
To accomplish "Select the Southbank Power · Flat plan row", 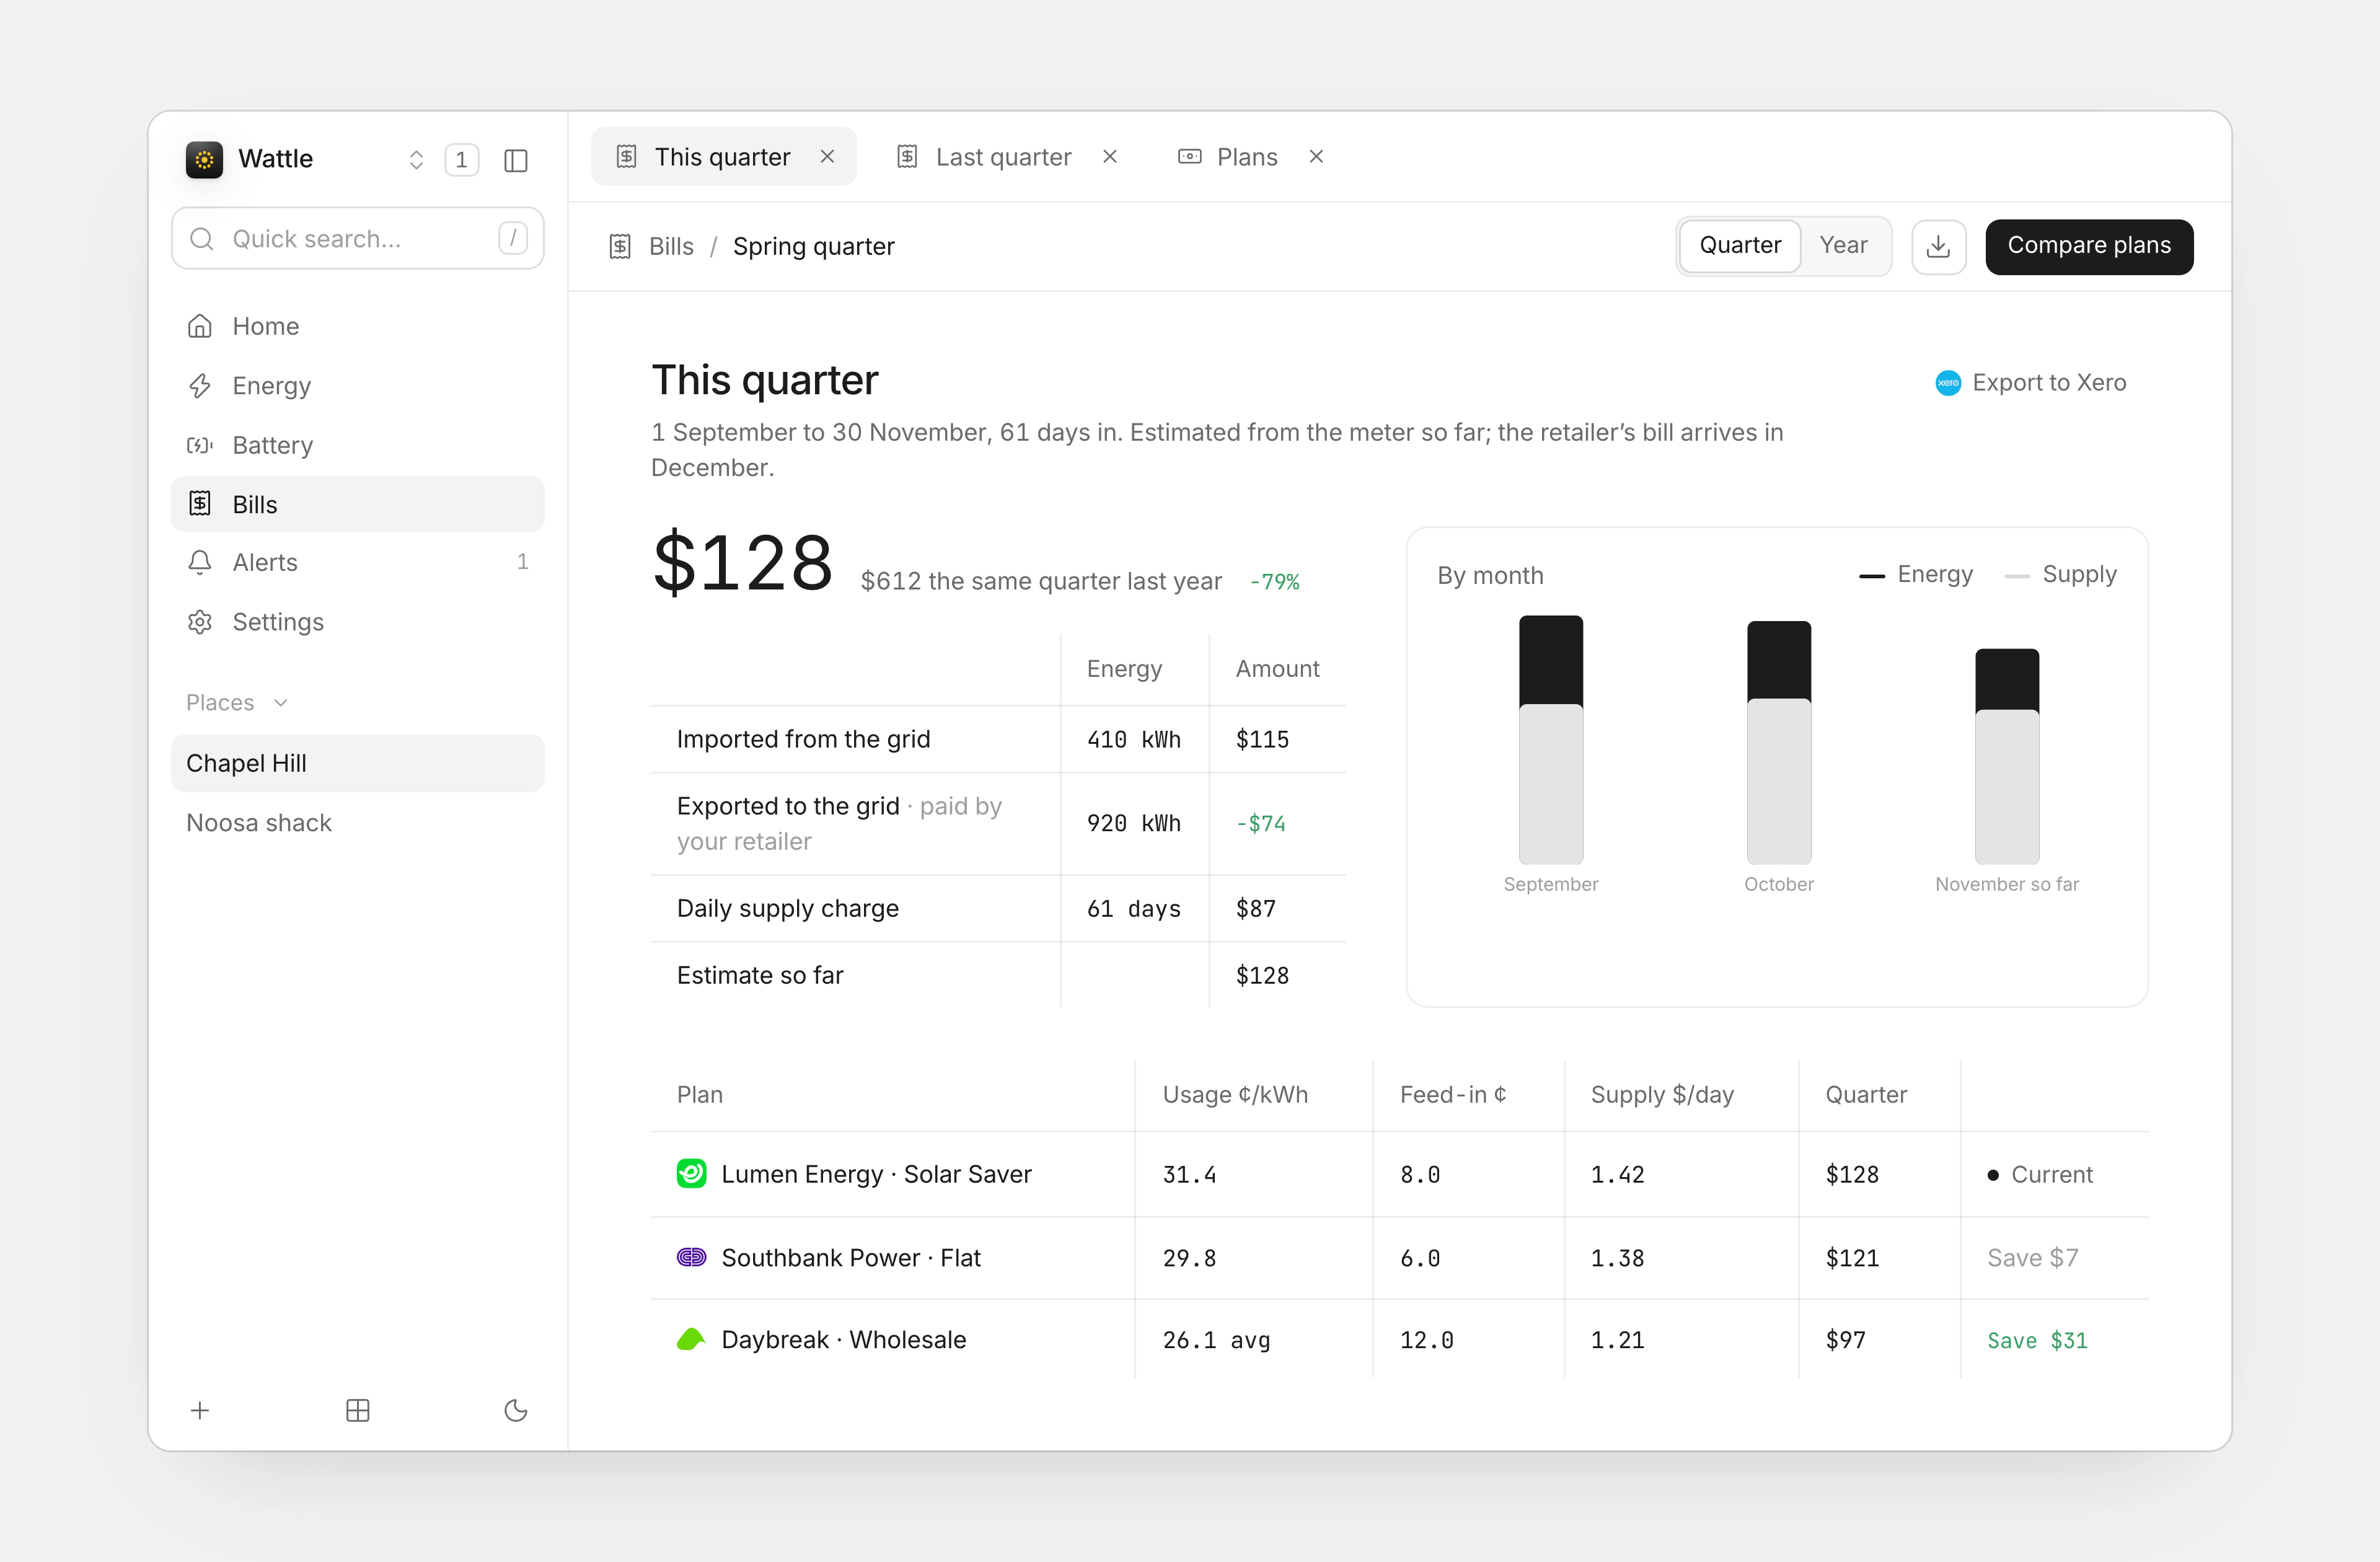I will pos(1399,1258).
